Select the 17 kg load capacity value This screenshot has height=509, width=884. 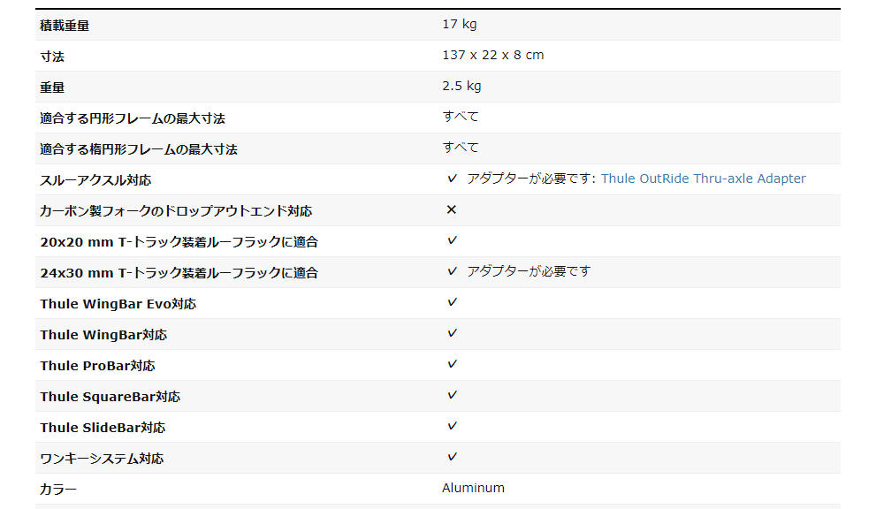(459, 24)
